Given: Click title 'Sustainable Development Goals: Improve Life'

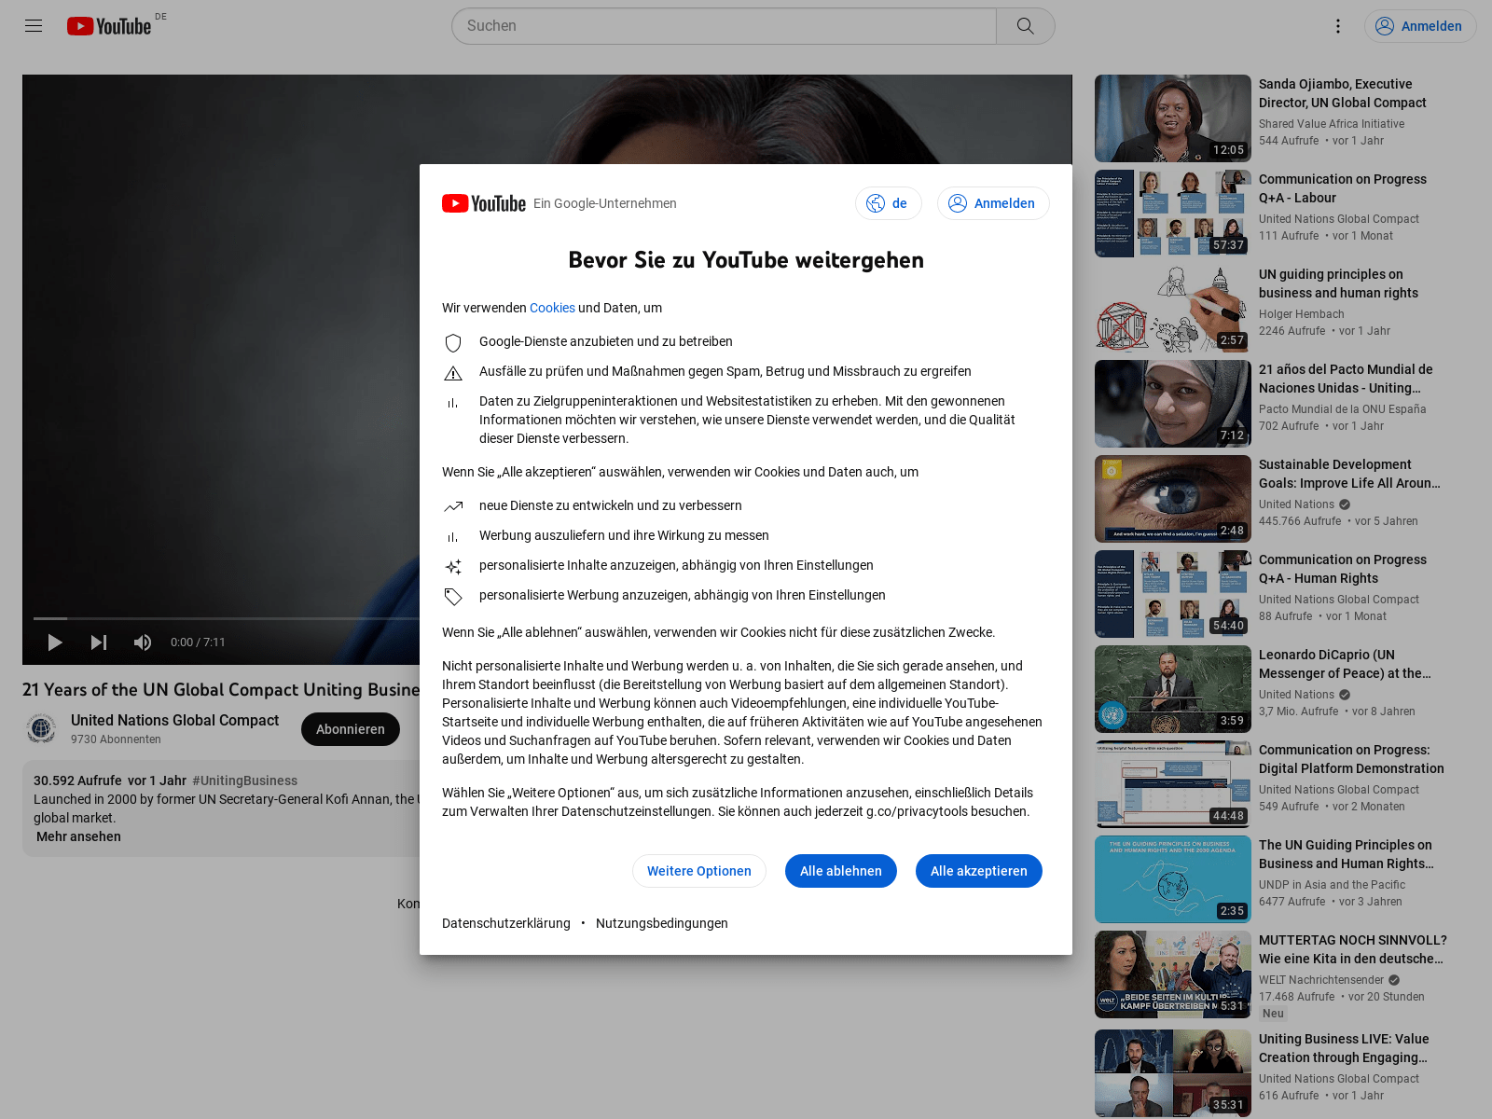Looking at the screenshot, I should [x=1349, y=474].
